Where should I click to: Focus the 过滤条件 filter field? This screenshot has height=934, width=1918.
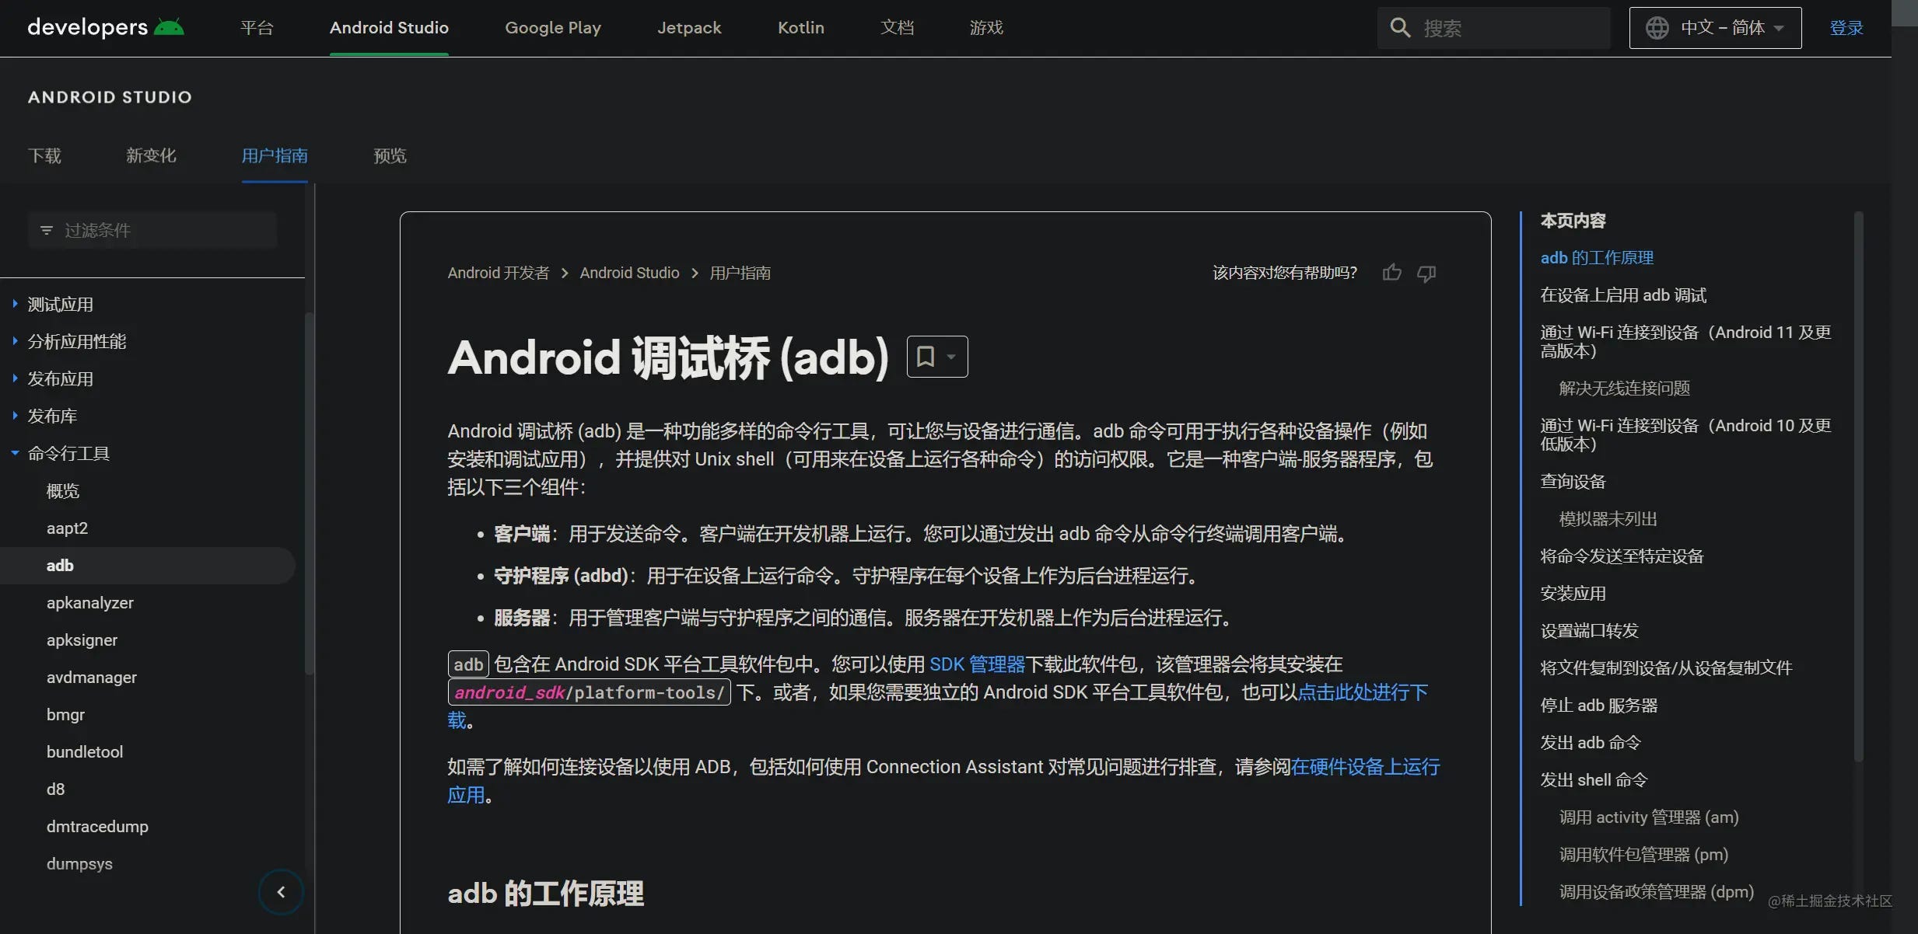pyautogui.click(x=152, y=230)
